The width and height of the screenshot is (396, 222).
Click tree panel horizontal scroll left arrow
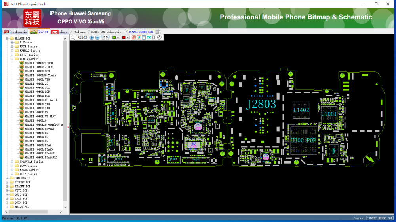[x=6, y=212]
